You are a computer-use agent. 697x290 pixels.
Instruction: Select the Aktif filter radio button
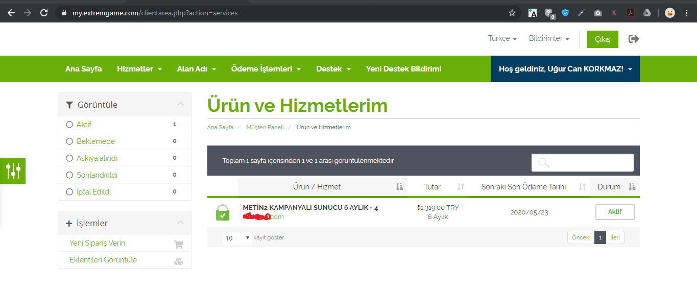[x=69, y=125]
